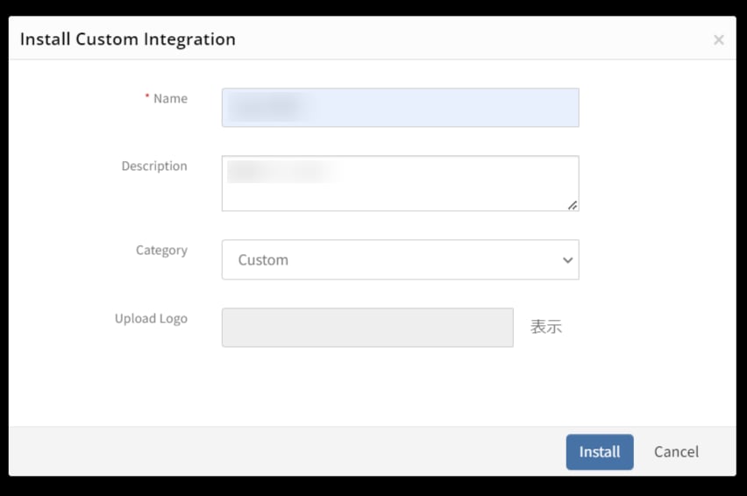Click the blue Install button
This screenshot has height=496, width=747.
pos(600,451)
